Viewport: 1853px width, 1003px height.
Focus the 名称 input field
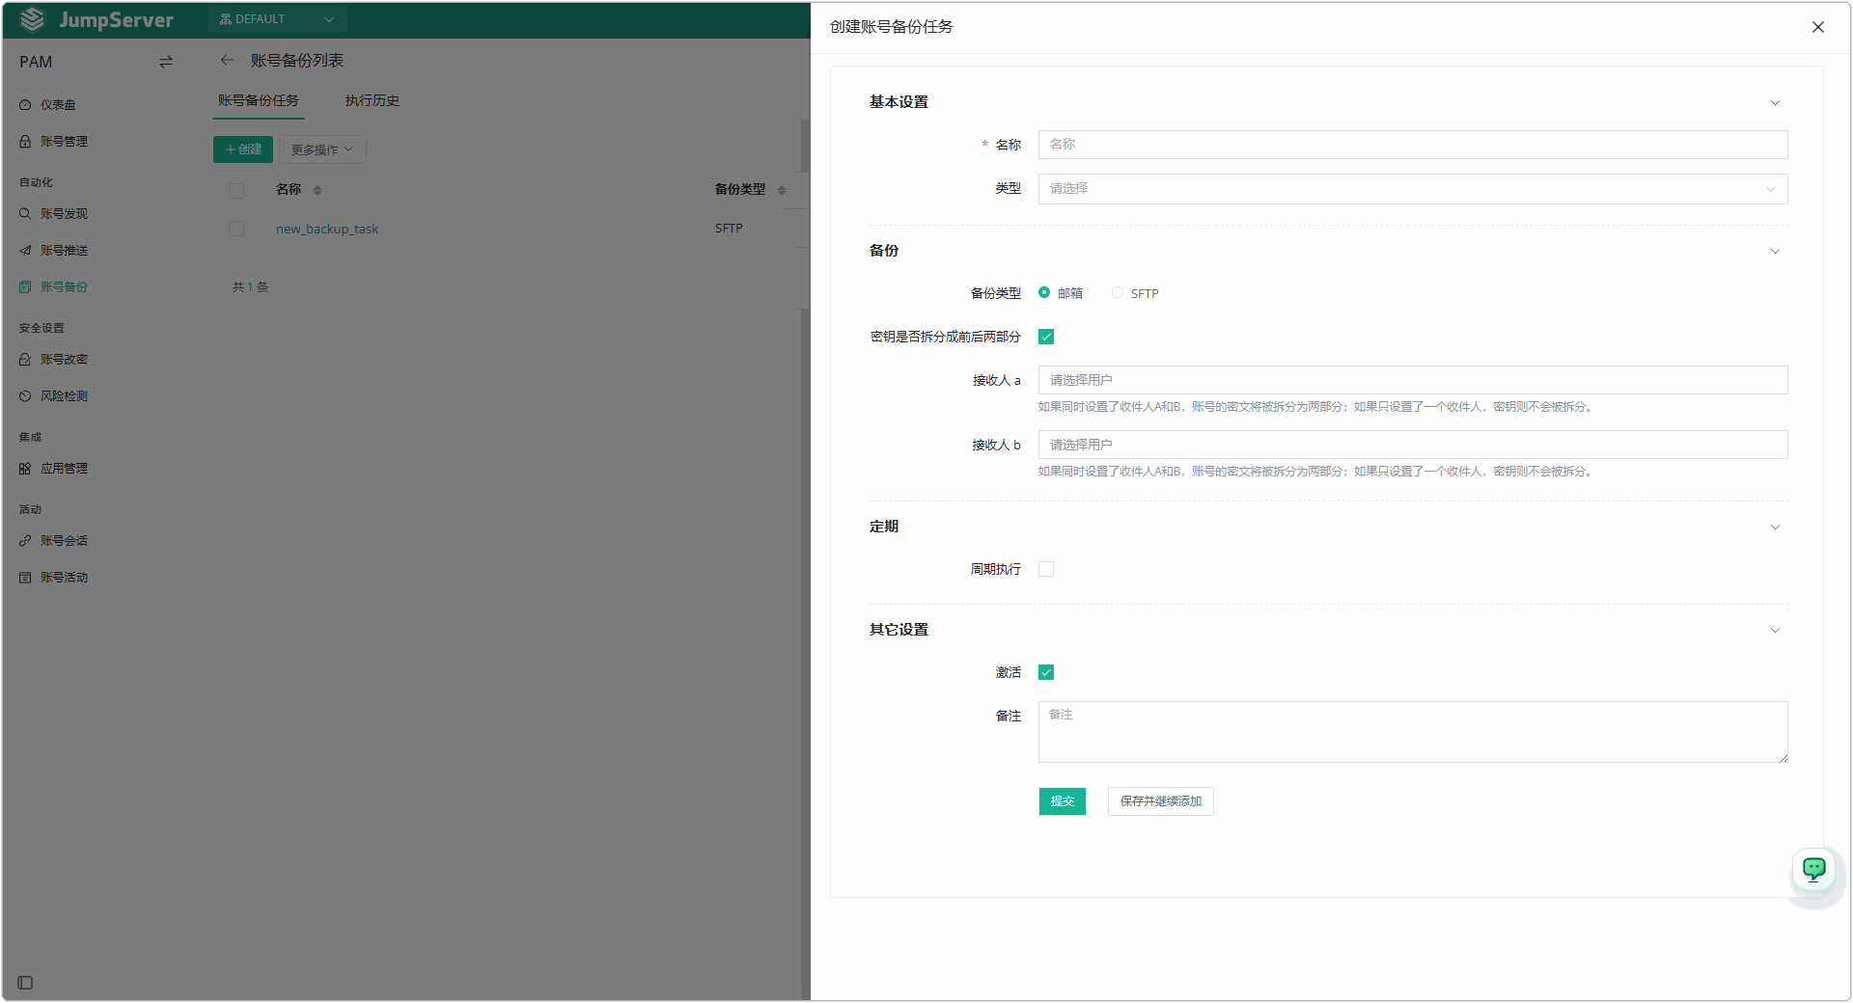point(1413,145)
